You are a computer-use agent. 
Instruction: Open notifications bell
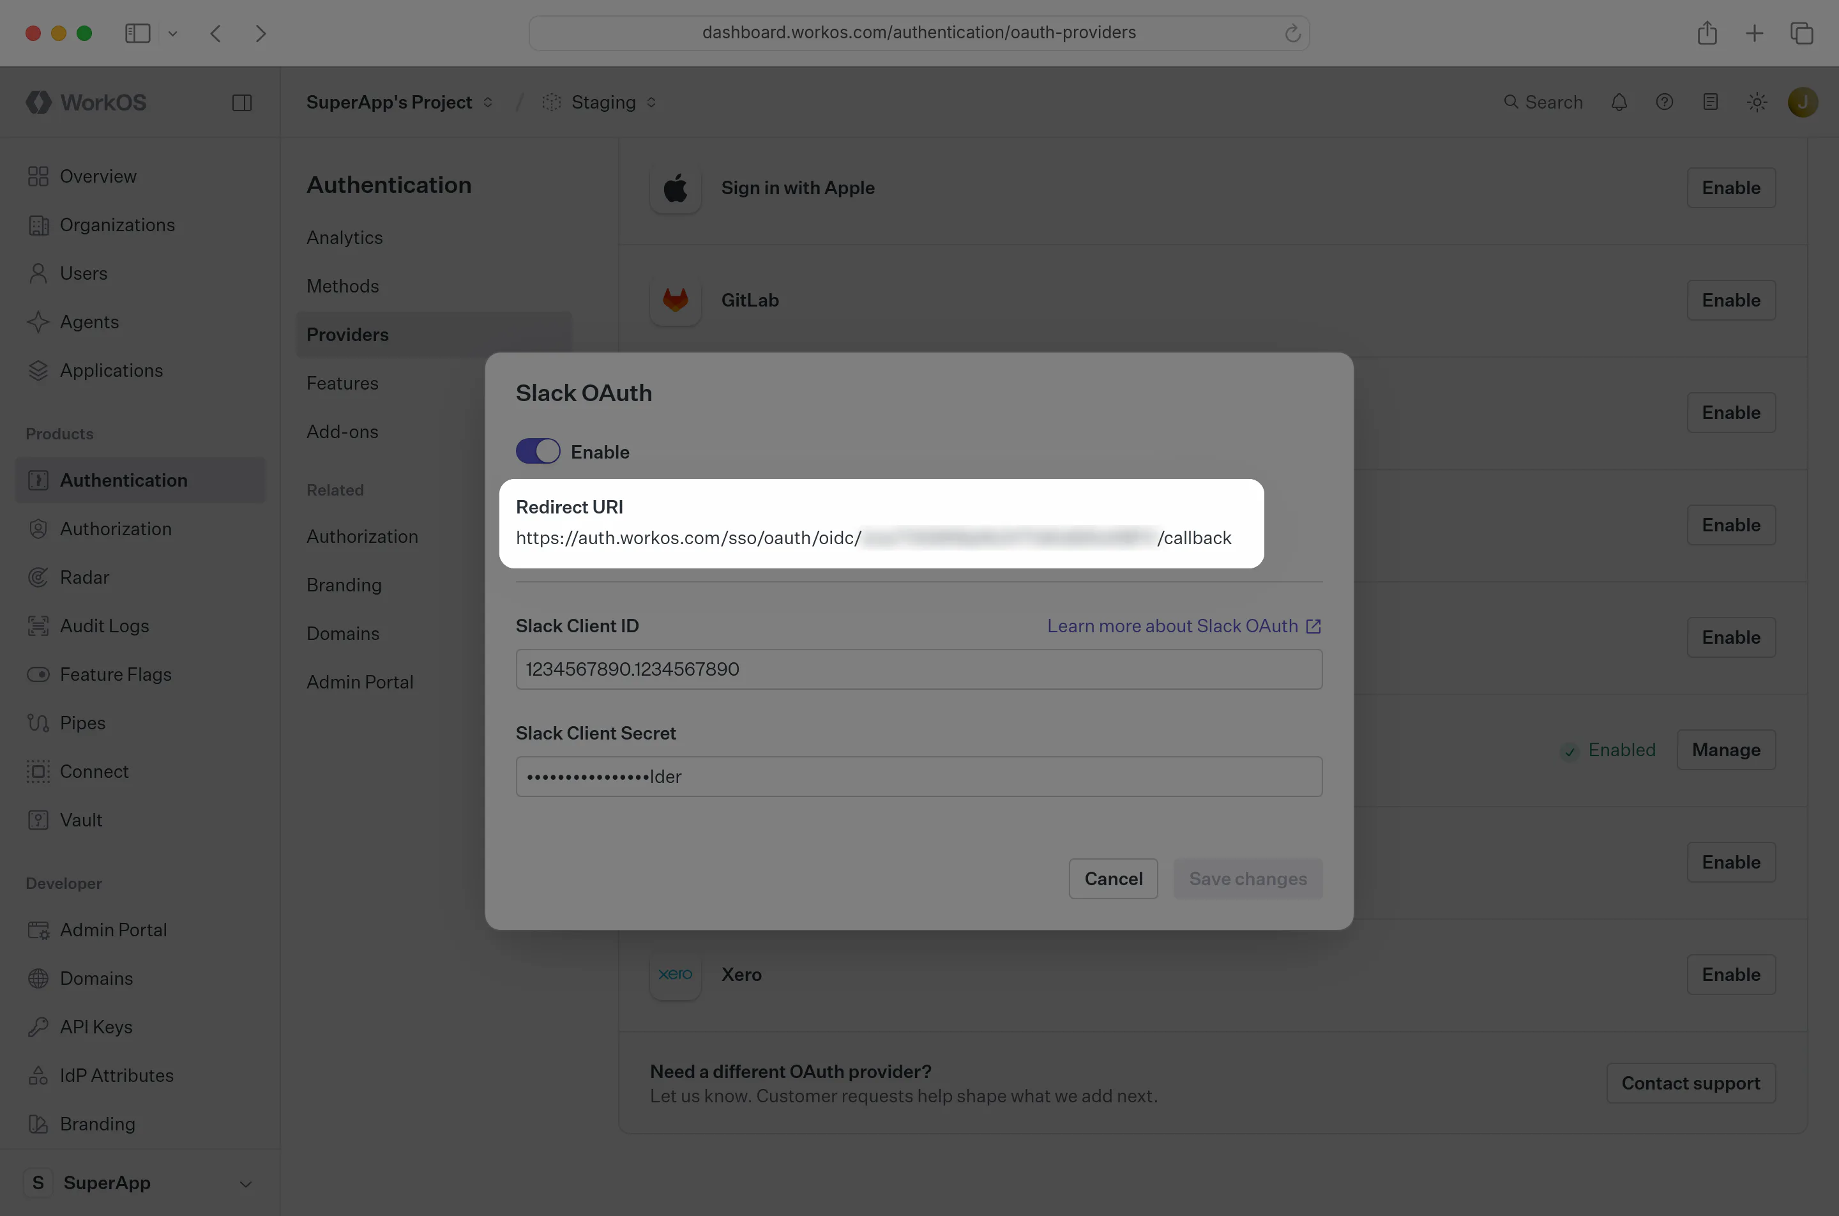(x=1619, y=102)
